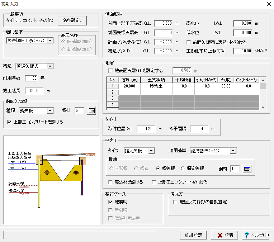
Task: Open the 構造 普通矢板式 dropdown
Action: pos(50,66)
